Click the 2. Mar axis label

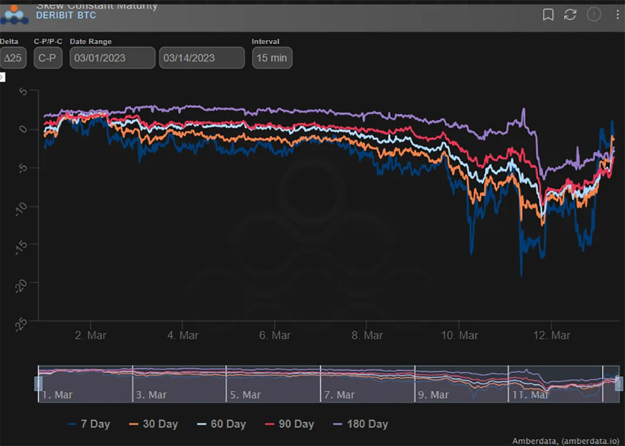(x=90, y=335)
